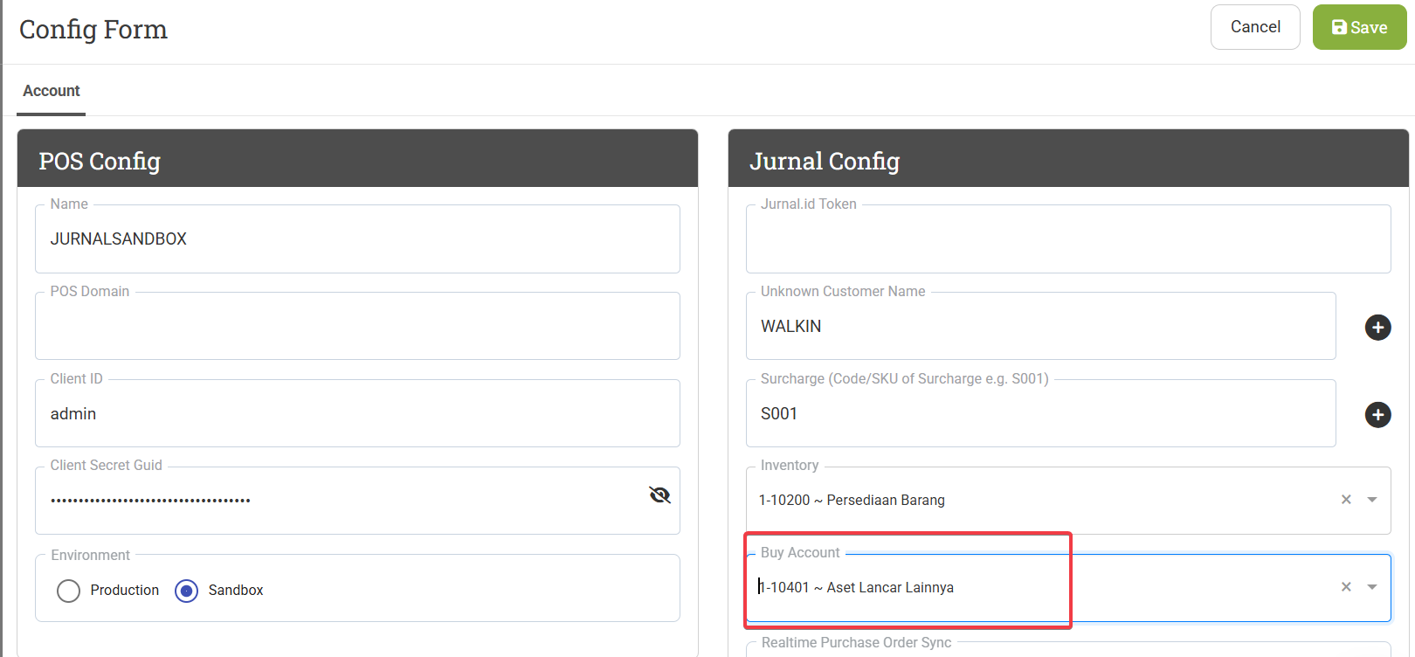The image size is (1415, 657).
Task: Click the plus icon beside Surcharge field
Action: (1377, 414)
